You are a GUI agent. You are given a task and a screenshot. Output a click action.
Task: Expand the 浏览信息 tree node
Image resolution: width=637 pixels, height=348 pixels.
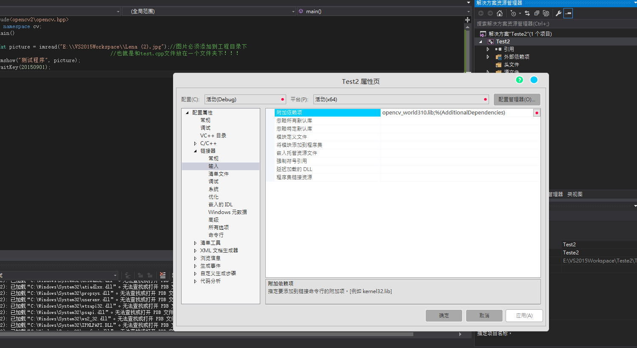[195, 258]
